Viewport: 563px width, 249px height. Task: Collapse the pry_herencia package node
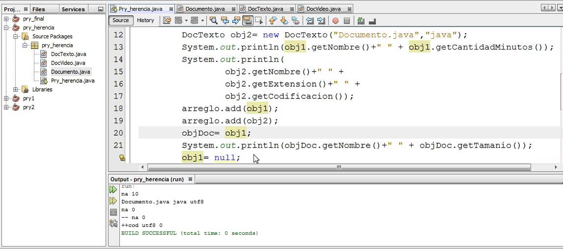pos(25,45)
